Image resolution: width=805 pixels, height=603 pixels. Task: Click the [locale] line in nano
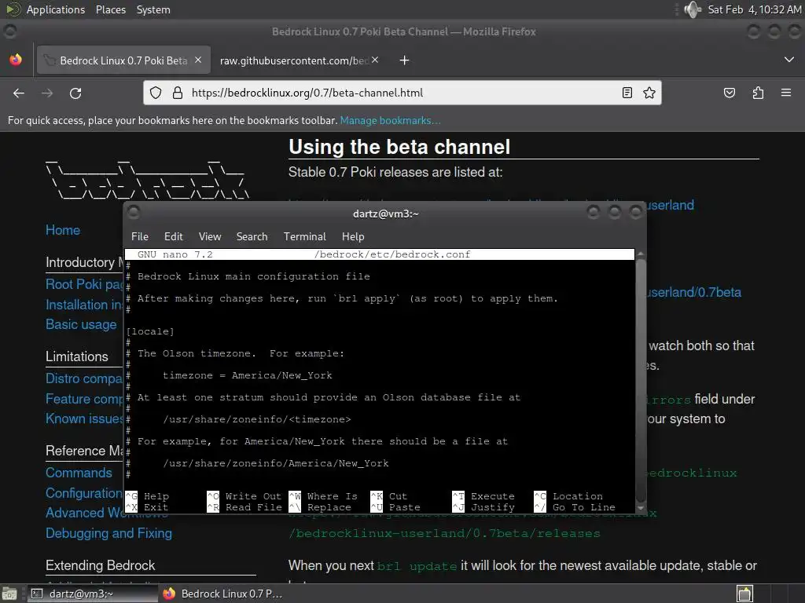click(x=150, y=331)
